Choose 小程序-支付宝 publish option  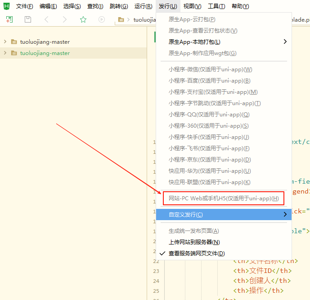pos(224,92)
